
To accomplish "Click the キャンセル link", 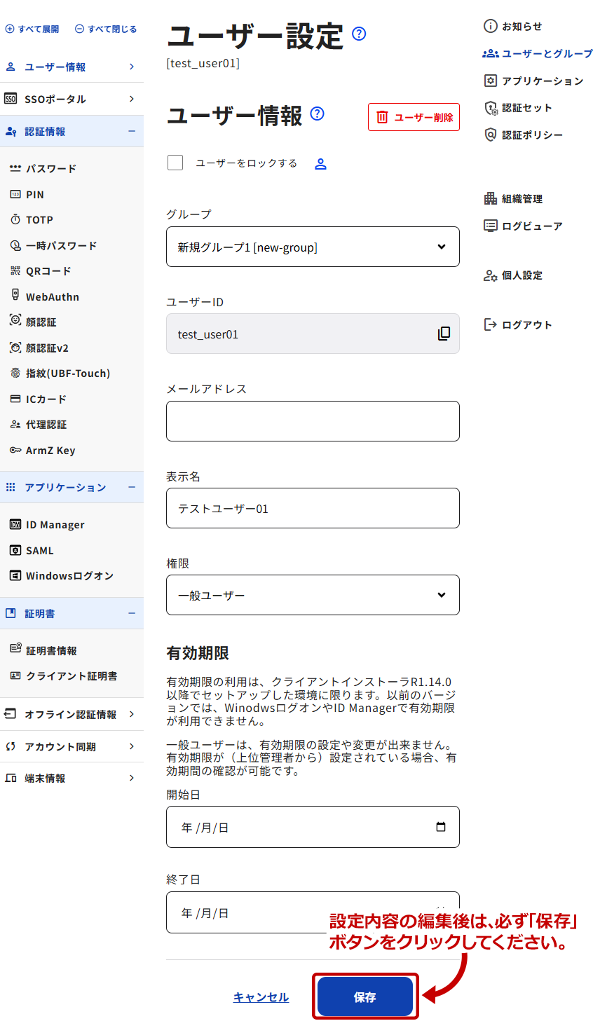I will coord(261,997).
